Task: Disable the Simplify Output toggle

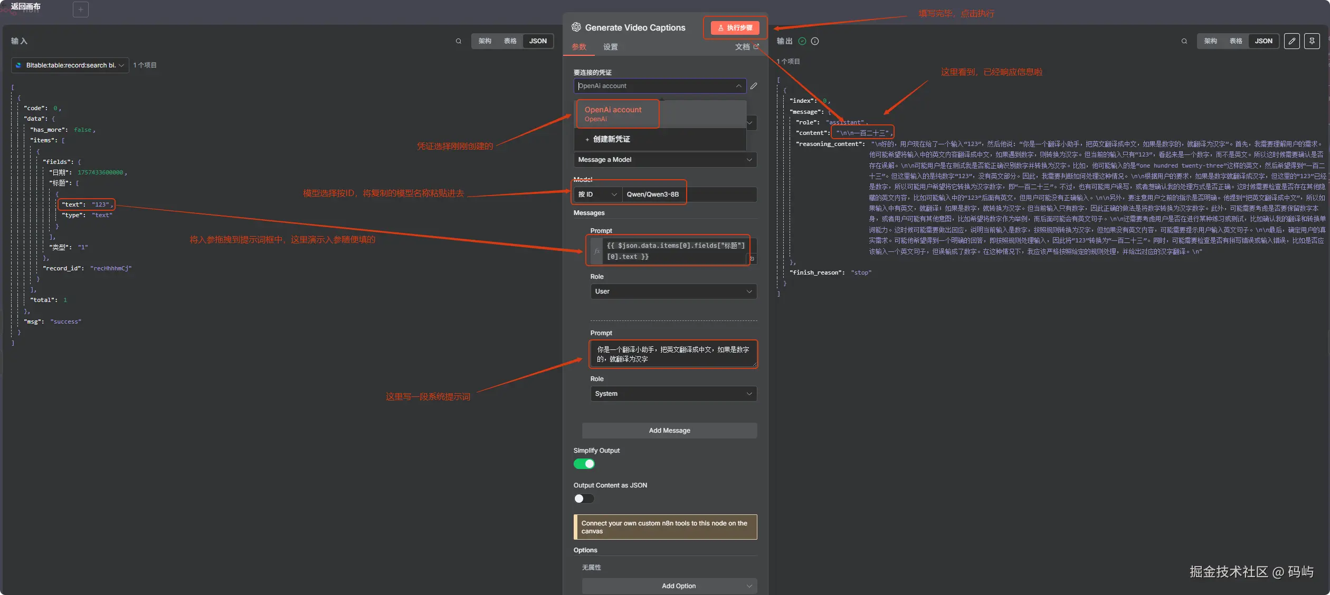Action: click(x=584, y=464)
